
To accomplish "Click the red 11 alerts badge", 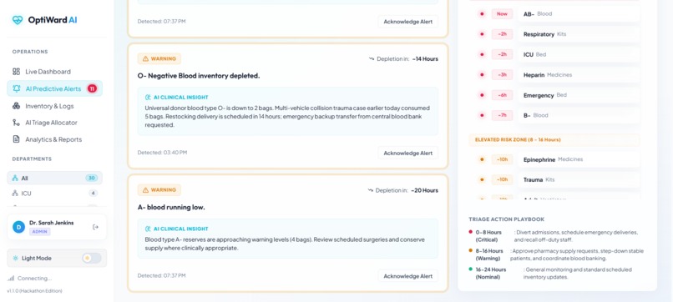I will tap(92, 88).
